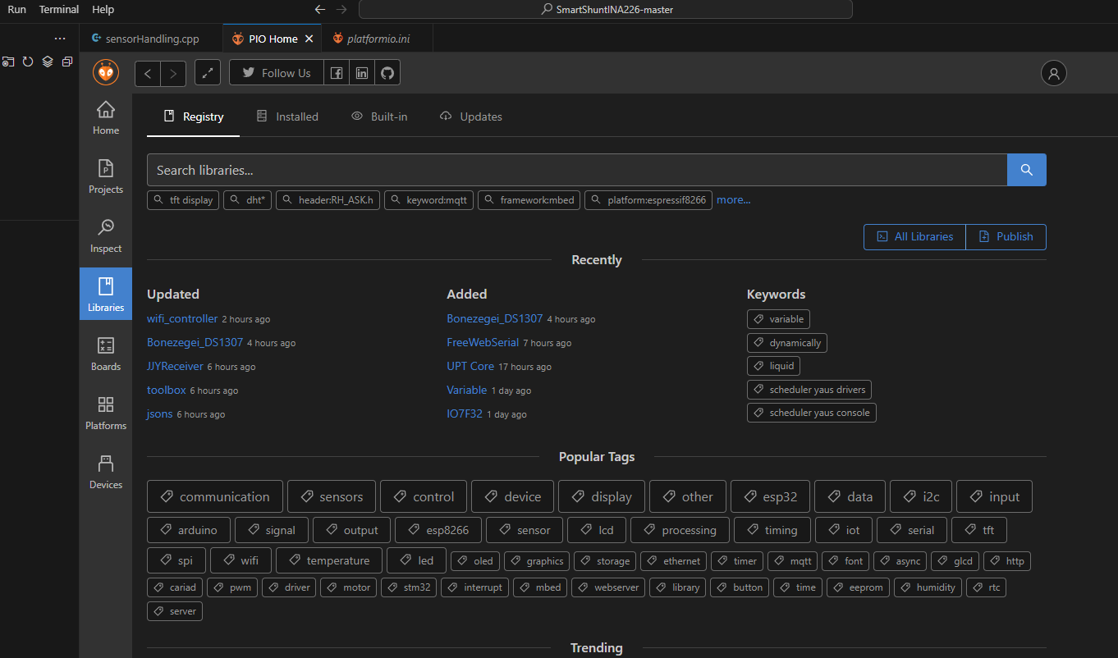Click the user account avatar icon
The height and width of the screenshot is (658, 1118).
[1053, 73]
